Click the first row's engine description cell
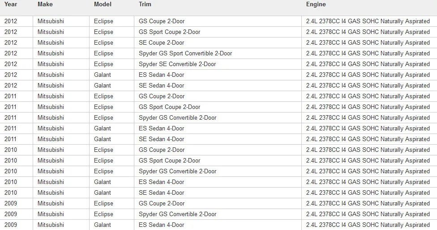 coord(369,21)
